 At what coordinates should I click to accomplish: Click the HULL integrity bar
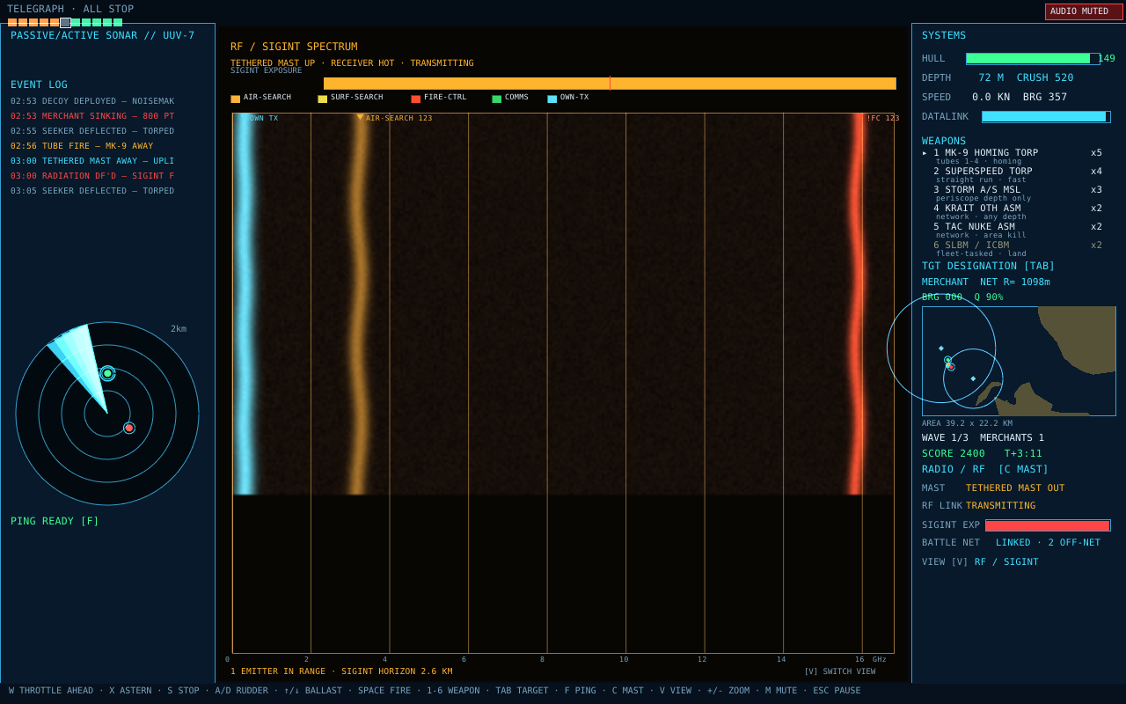click(1033, 59)
